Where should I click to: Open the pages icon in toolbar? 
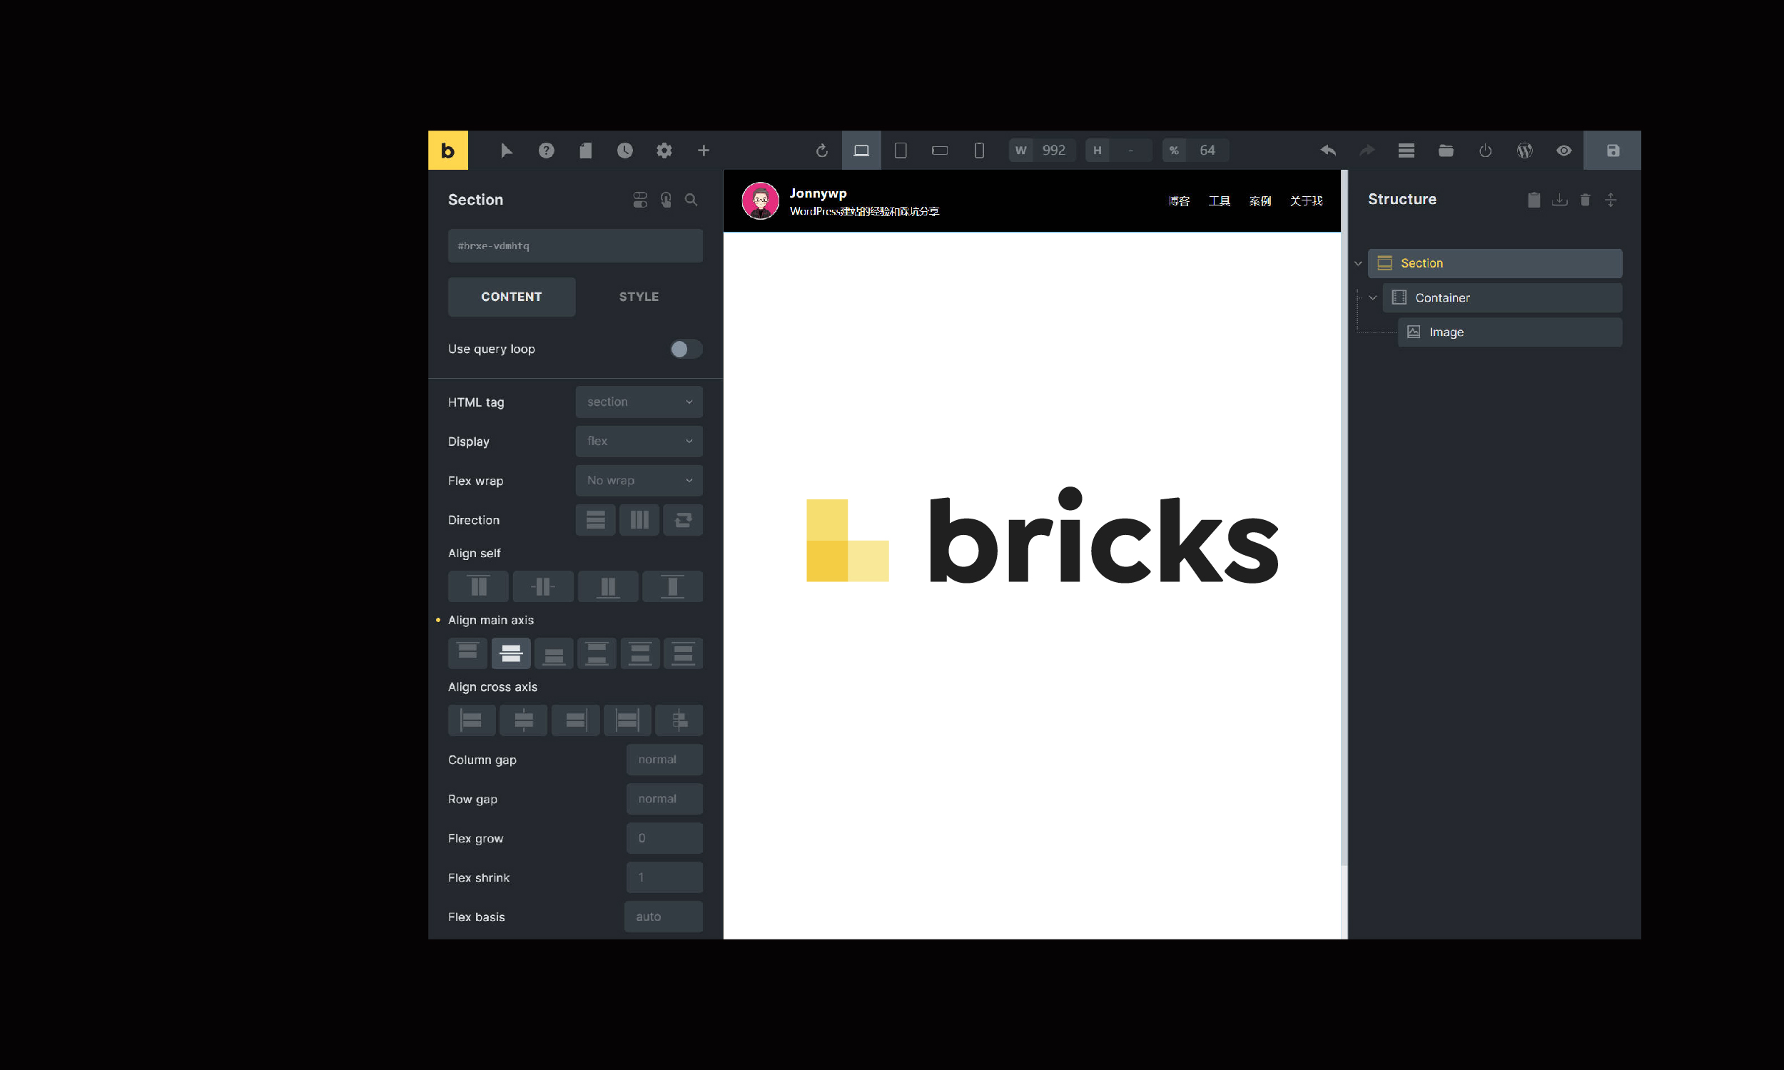point(586,150)
